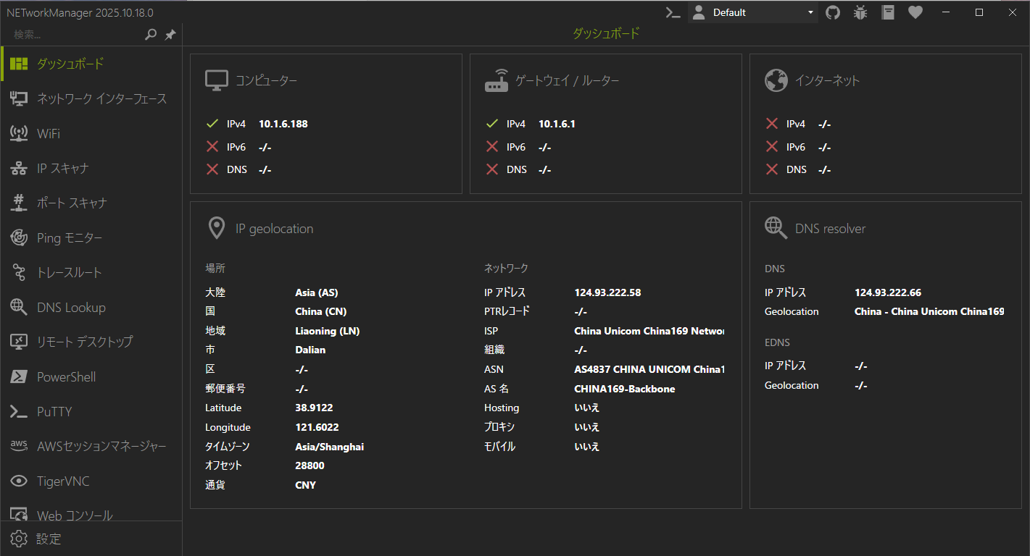Open the command line terminal icon

coord(673,12)
